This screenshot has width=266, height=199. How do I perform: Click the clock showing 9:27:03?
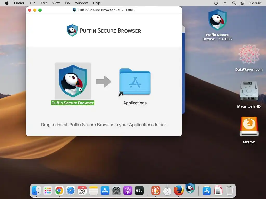255,3
